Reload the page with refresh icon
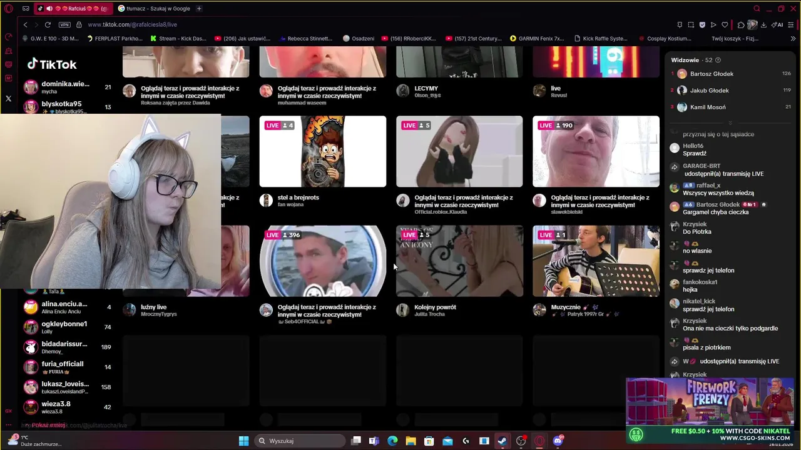The height and width of the screenshot is (450, 801). [48, 24]
